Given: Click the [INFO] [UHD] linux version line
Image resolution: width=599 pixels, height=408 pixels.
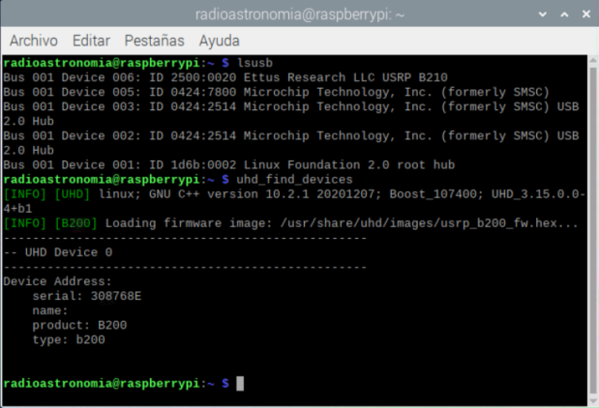Looking at the screenshot, I should click(294, 201).
